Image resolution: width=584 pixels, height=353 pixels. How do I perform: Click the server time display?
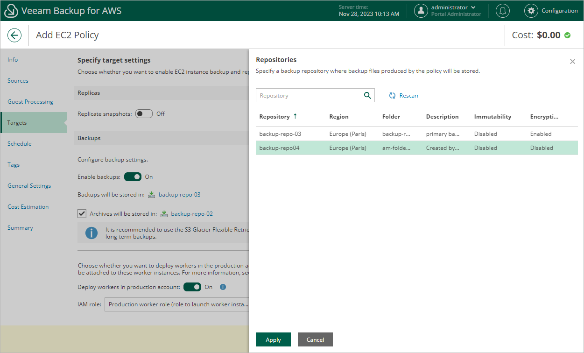369,11
